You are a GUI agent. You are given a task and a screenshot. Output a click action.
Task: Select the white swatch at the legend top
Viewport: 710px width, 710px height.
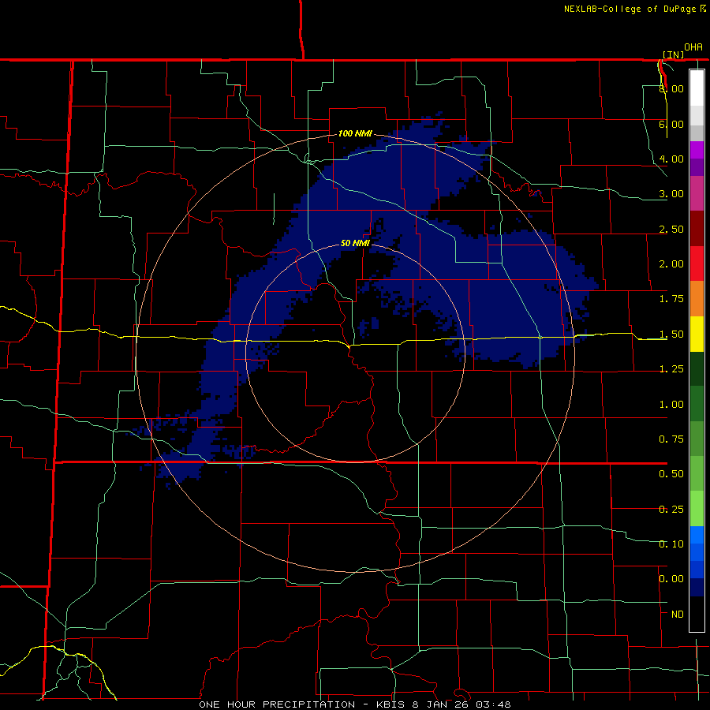coord(697,88)
